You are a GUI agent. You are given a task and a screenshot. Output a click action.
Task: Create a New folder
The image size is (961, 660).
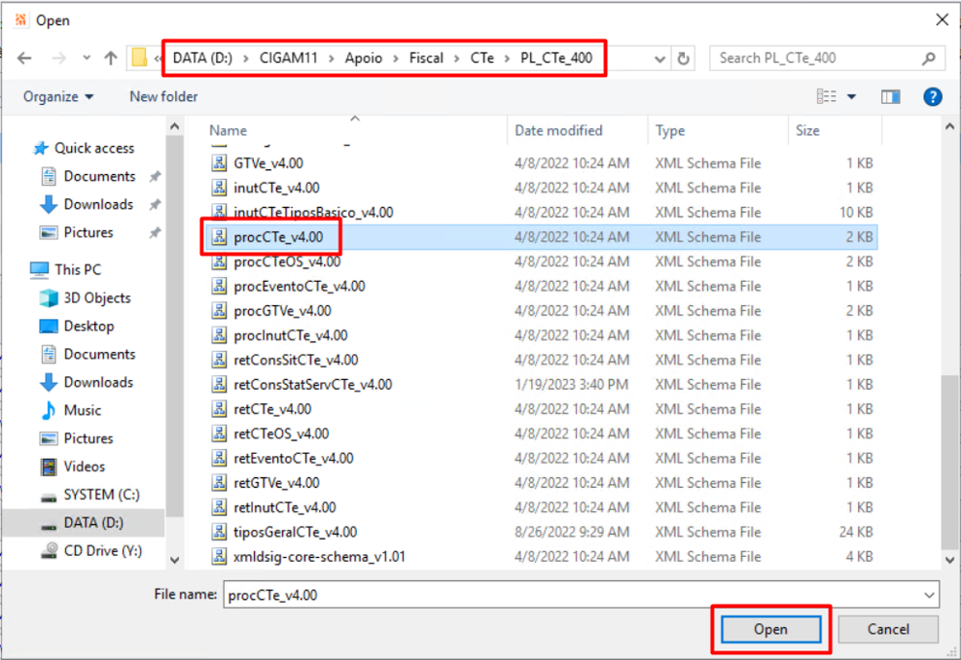163,97
